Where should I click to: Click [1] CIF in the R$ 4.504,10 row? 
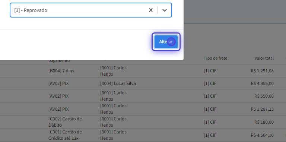(x=210, y=135)
